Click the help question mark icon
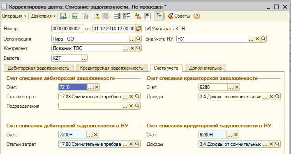The height and width of the screenshot is (154, 291). pos(197,16)
